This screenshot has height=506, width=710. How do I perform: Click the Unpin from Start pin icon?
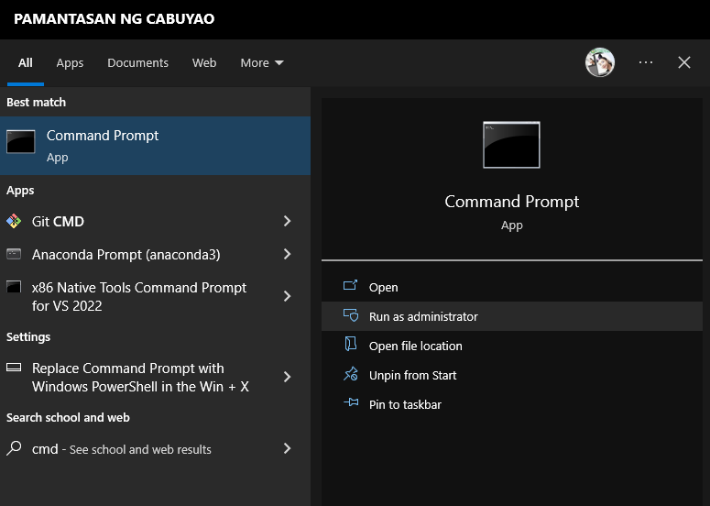click(x=351, y=374)
